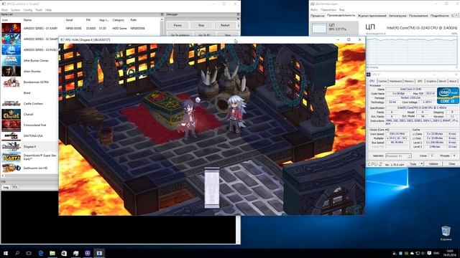Image resolution: width=460 pixels, height=258 pixels.
Task: Open Task Manager Startup tab
Action: (x=397, y=16)
